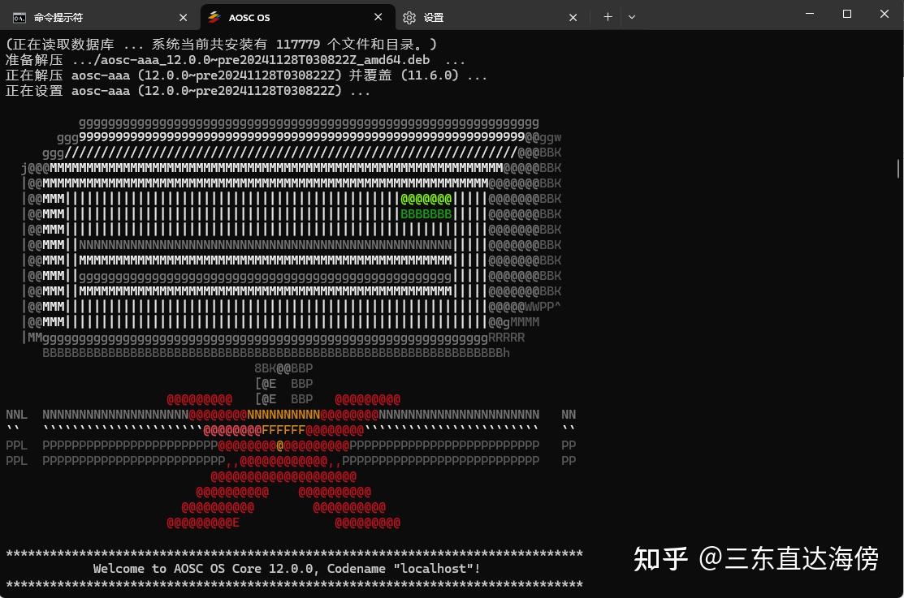
Task: Open a new tab with the plus icon
Action: (608, 16)
